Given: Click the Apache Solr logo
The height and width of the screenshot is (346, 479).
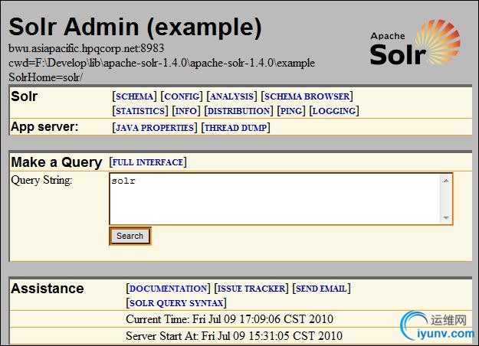Looking at the screenshot, I should pos(415,43).
